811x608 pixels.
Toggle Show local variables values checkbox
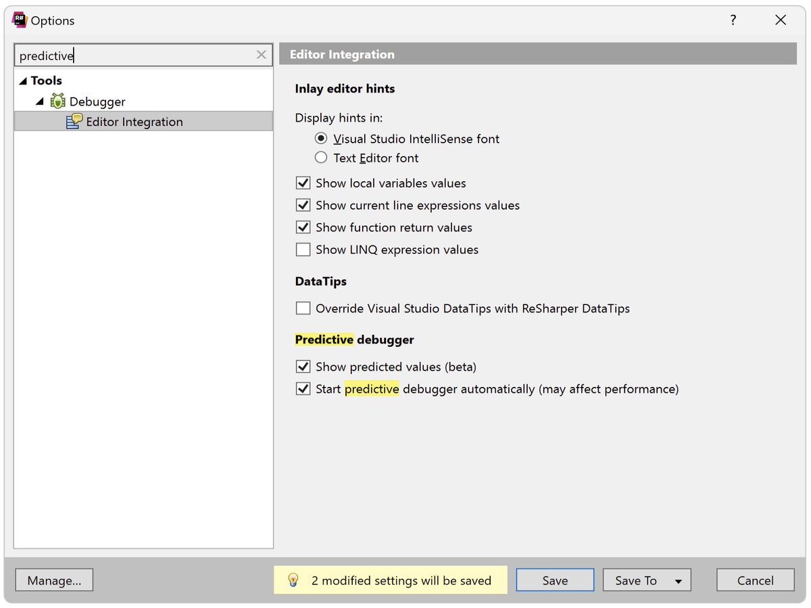(x=303, y=183)
